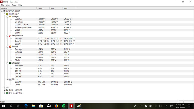Expand the unnamed hard drive node
Viewport: 194px width, 109px height.
point(5,88)
